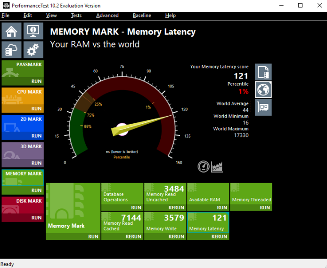
Task: Run the large Memory Mark tile test
Action: point(73,236)
